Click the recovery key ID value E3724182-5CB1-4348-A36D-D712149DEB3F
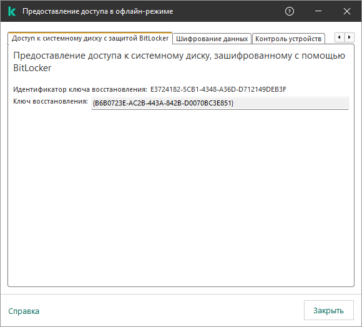The width and height of the screenshot is (362, 327). 218,89
